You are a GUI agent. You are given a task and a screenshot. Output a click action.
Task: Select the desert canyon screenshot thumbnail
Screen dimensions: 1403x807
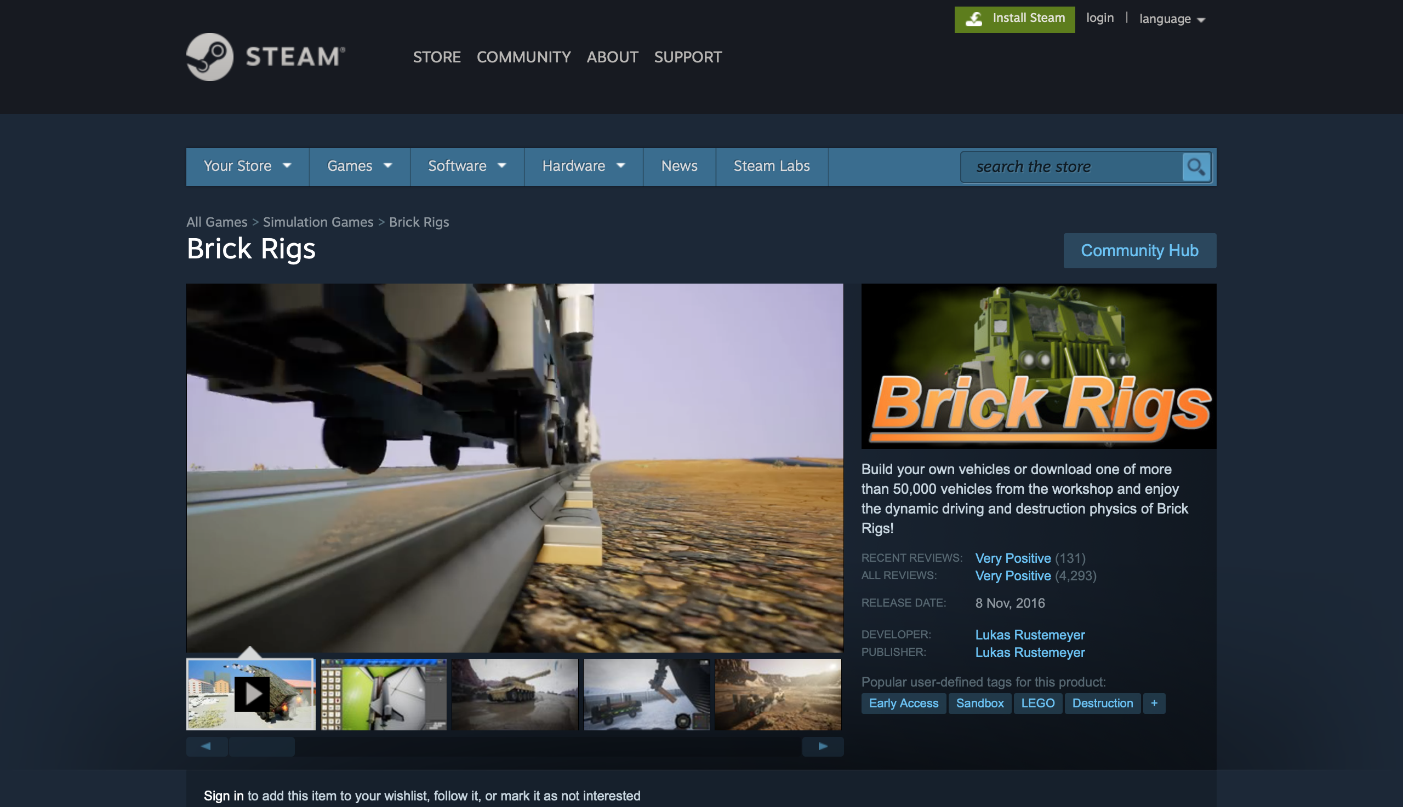tap(778, 694)
